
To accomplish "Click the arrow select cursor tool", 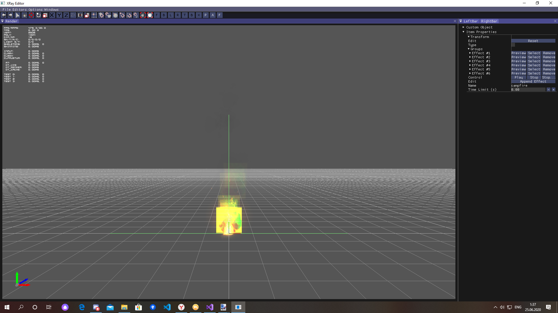I will tap(17, 15).
